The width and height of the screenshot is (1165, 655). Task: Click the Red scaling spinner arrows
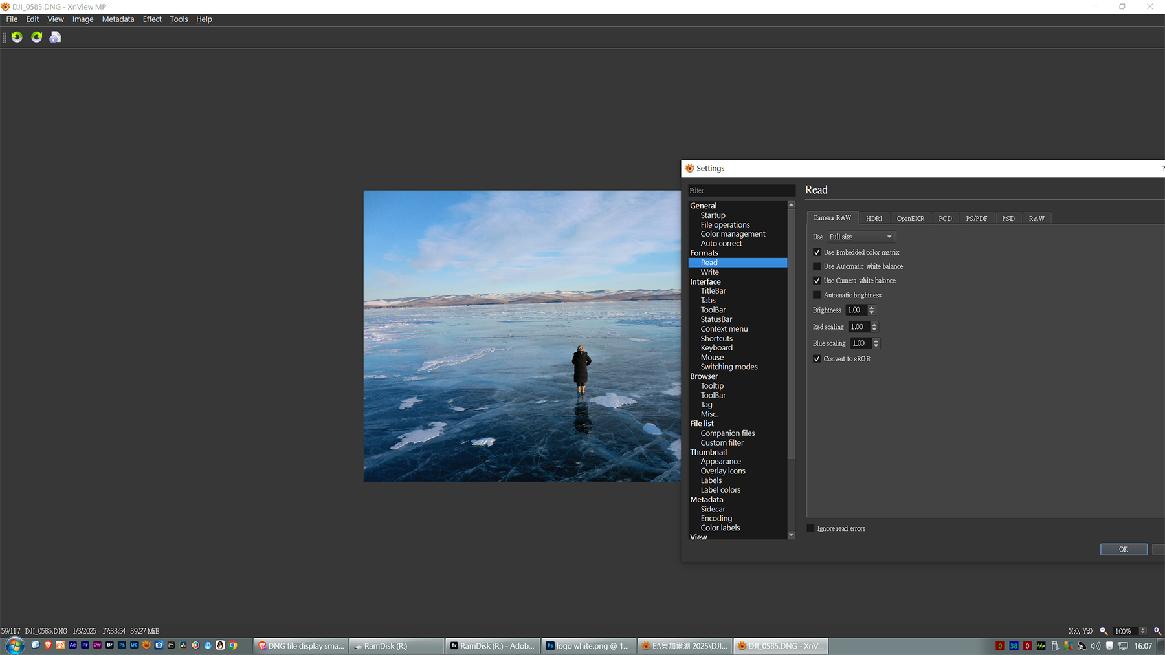pyautogui.click(x=874, y=327)
